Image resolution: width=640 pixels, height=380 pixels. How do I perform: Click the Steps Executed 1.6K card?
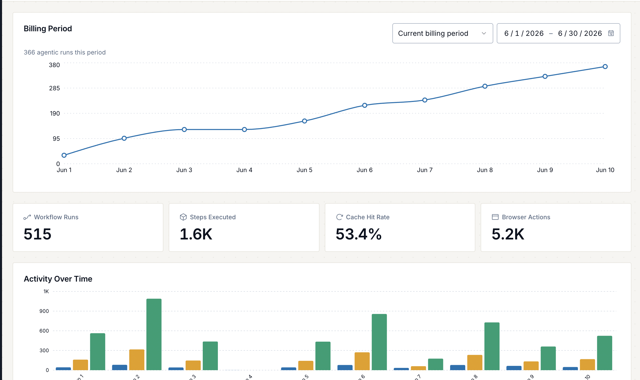point(244,227)
